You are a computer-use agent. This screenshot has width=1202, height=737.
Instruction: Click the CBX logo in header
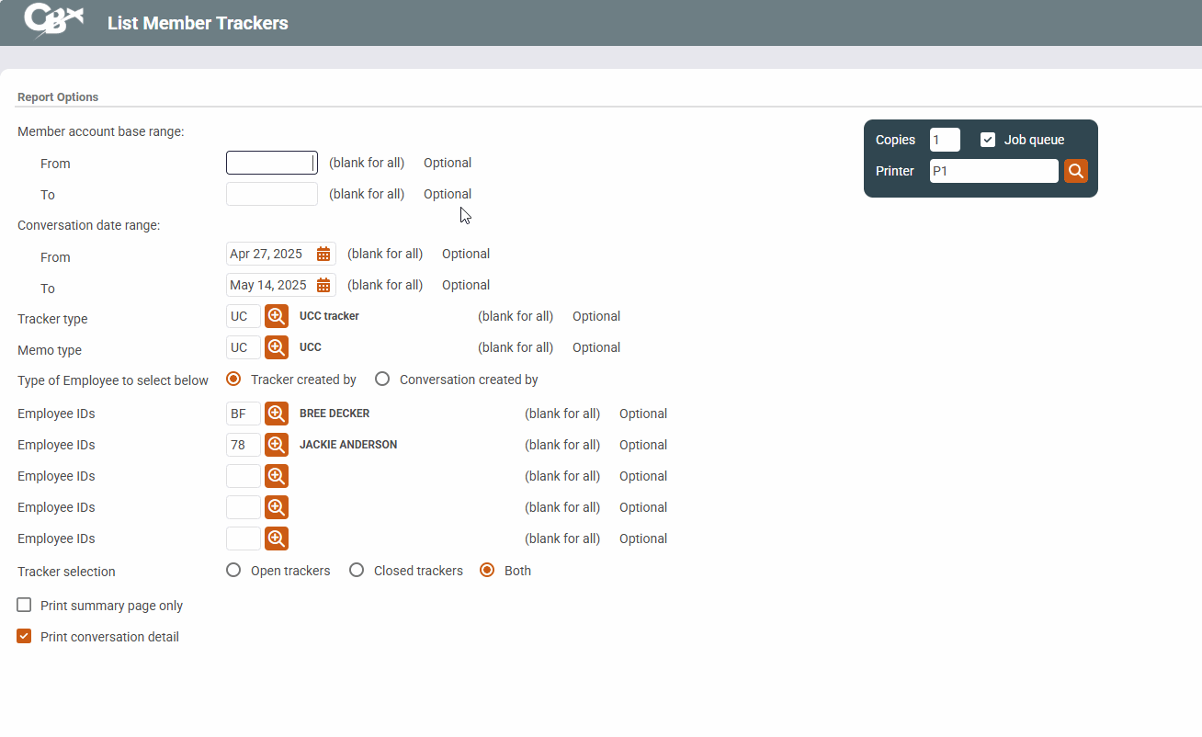(53, 20)
